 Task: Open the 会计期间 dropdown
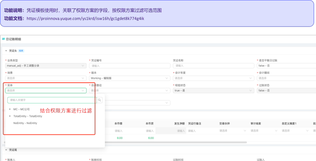point(287,78)
